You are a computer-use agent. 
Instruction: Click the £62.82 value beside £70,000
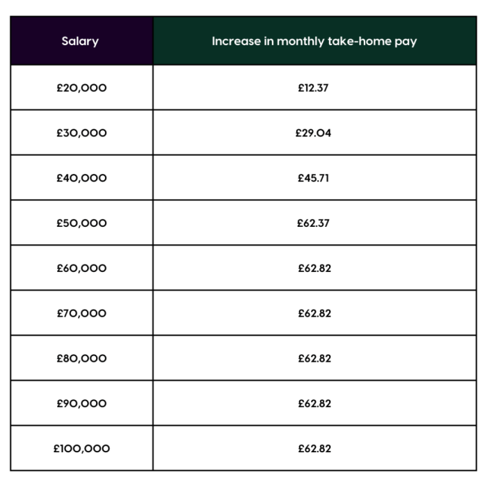tap(314, 314)
